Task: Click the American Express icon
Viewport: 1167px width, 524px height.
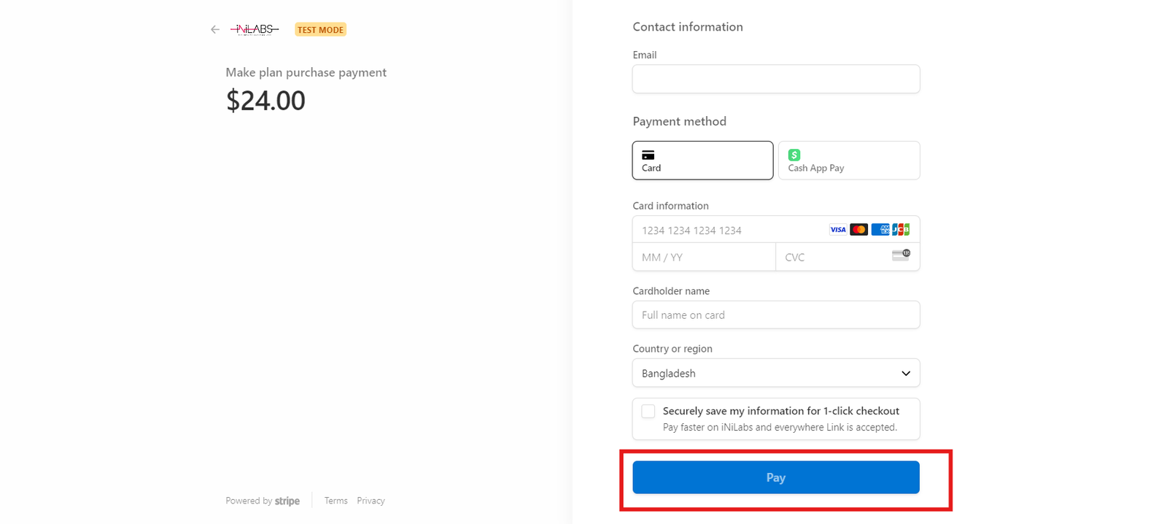Action: click(x=880, y=230)
